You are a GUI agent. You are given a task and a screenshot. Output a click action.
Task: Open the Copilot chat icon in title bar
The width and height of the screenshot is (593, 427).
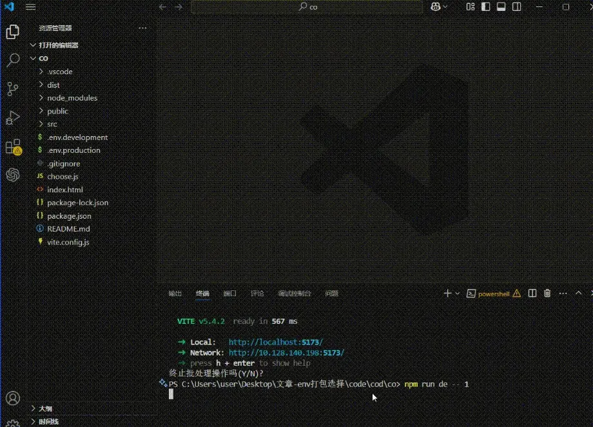[435, 7]
